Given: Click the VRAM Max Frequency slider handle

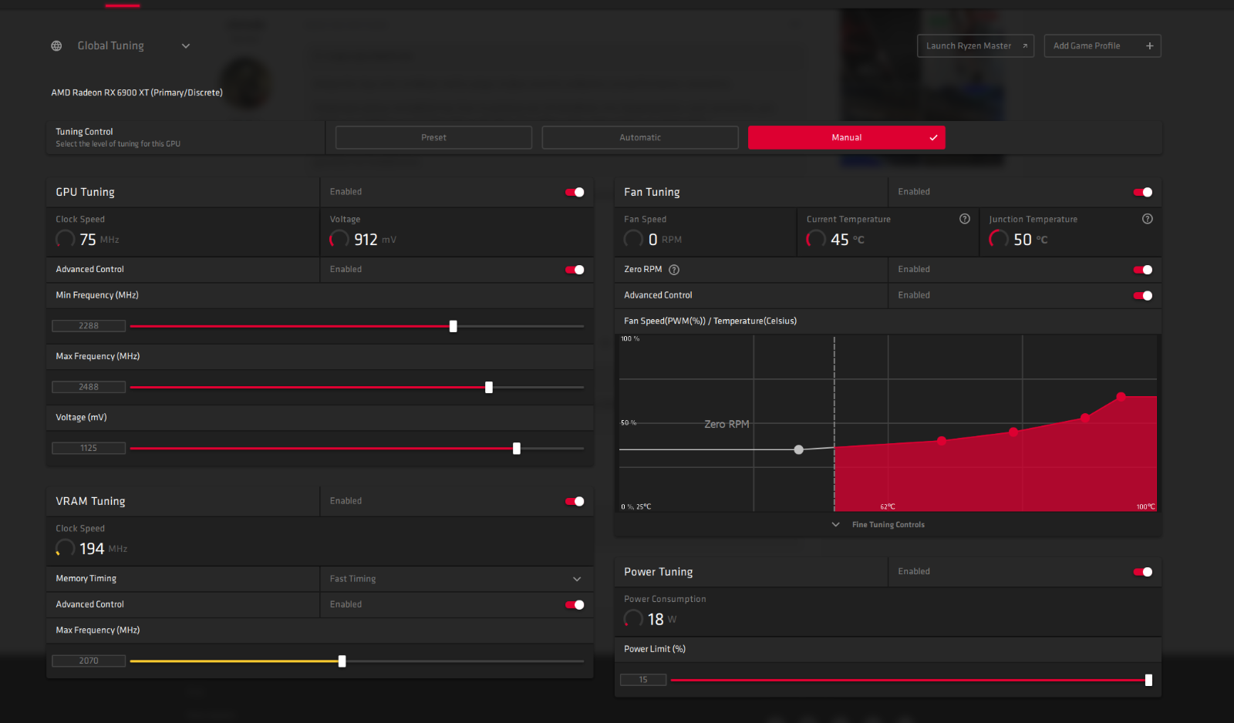Looking at the screenshot, I should (x=342, y=661).
